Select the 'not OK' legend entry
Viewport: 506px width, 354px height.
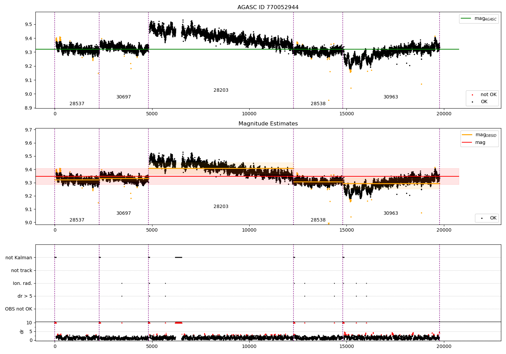(484, 95)
